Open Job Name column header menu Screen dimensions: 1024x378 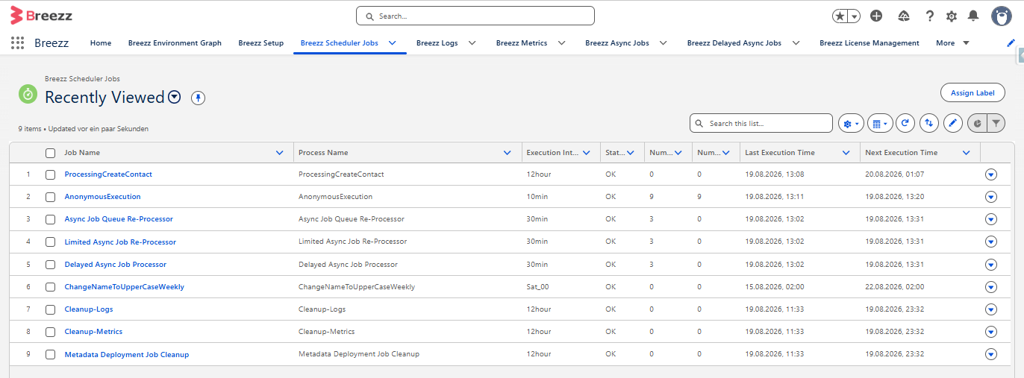point(280,153)
